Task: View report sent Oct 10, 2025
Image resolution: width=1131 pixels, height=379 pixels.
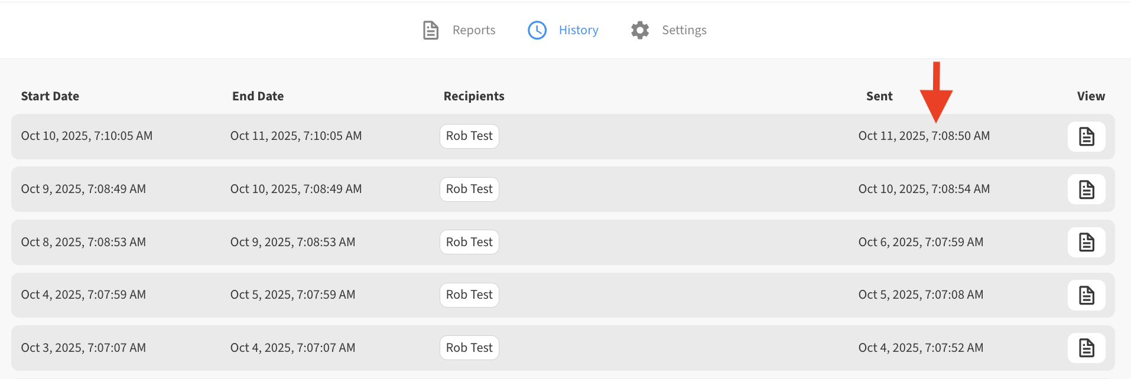Action: pos(1086,189)
